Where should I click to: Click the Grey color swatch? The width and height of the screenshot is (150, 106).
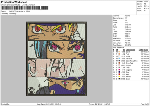click(119, 67)
